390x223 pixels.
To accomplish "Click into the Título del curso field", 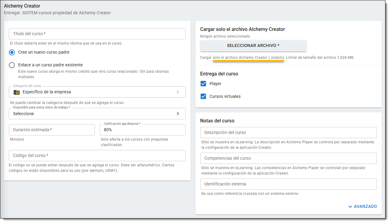I will pyautogui.click(x=97, y=34).
